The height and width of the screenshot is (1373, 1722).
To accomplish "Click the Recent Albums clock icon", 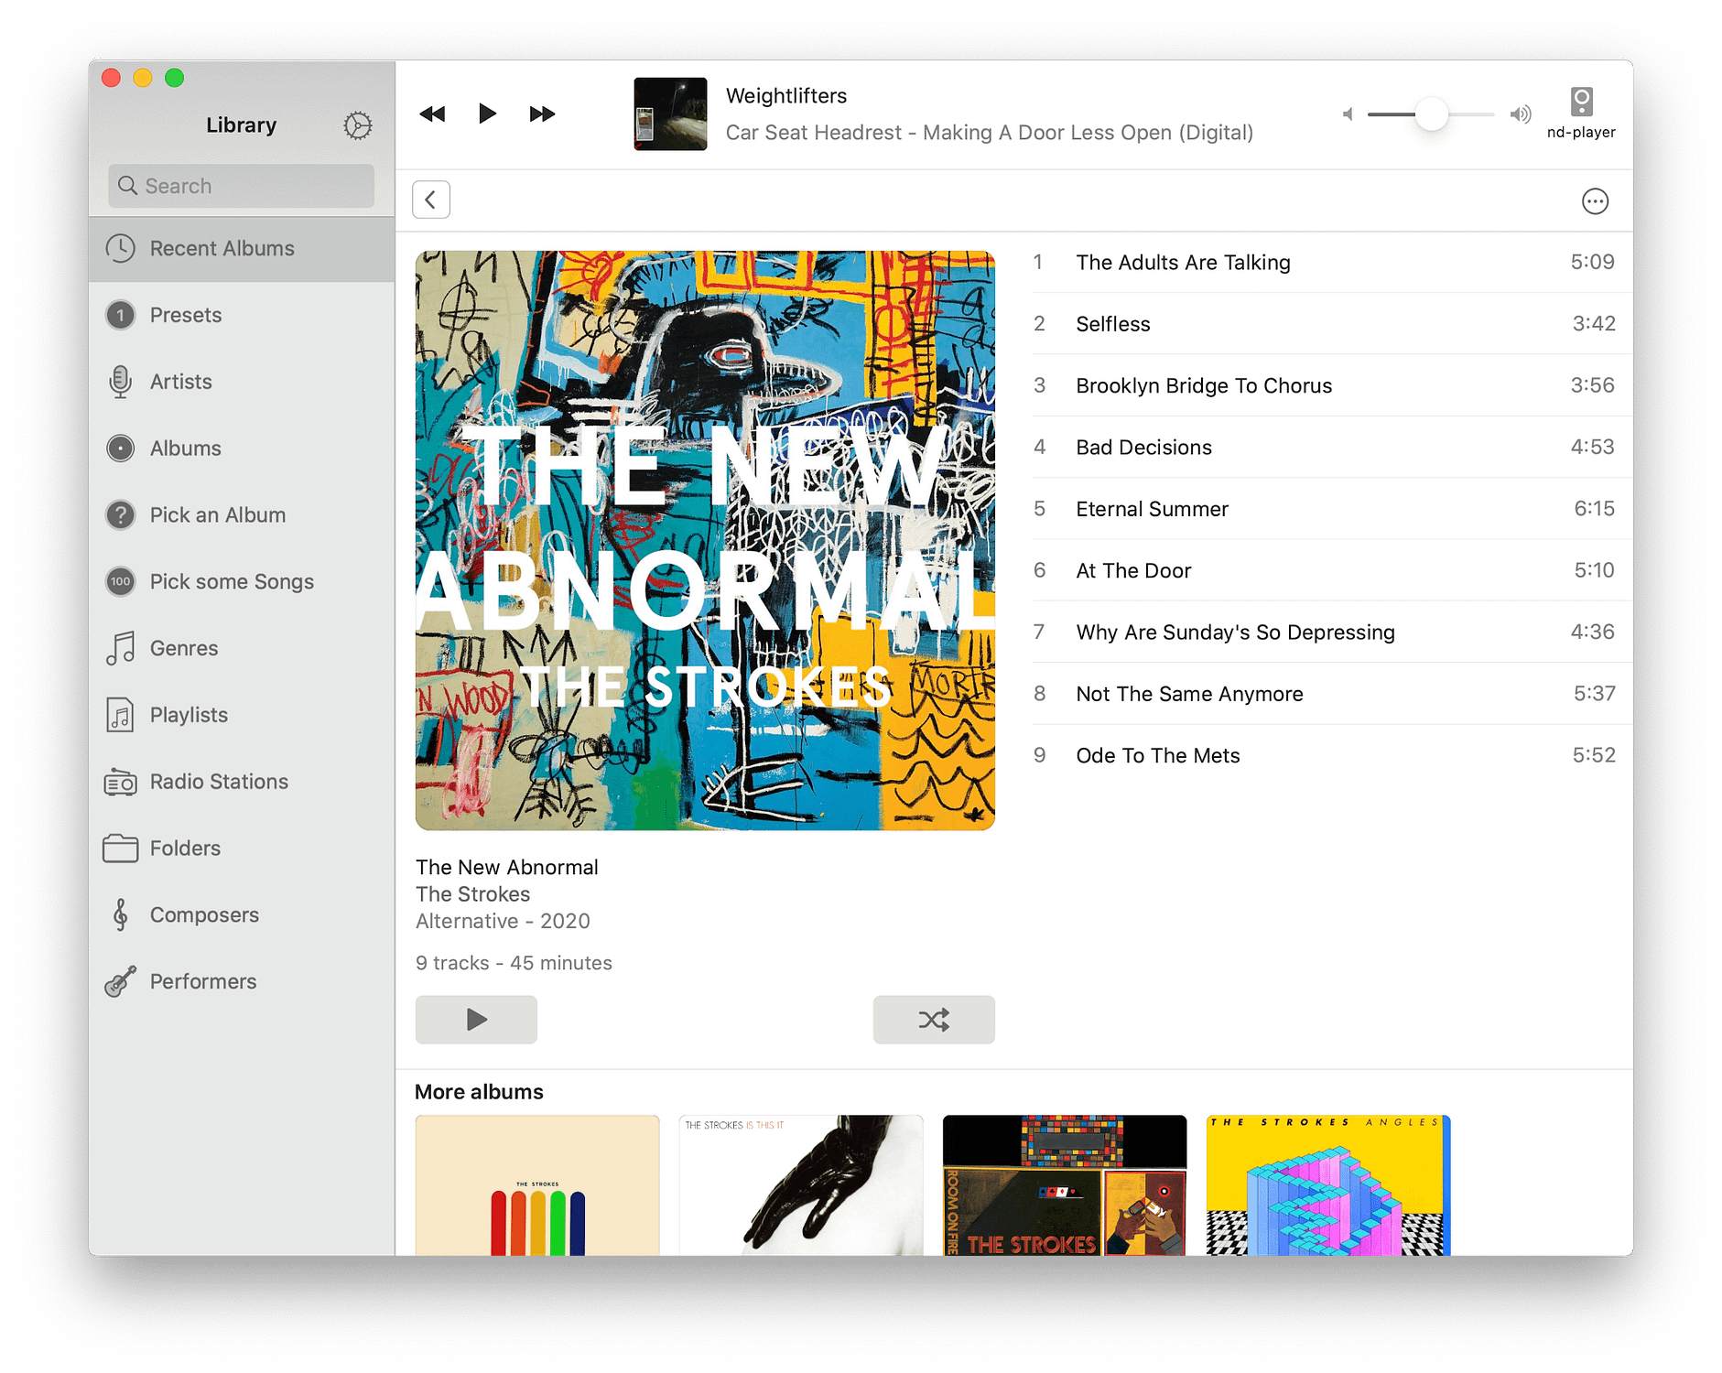I will coord(120,248).
